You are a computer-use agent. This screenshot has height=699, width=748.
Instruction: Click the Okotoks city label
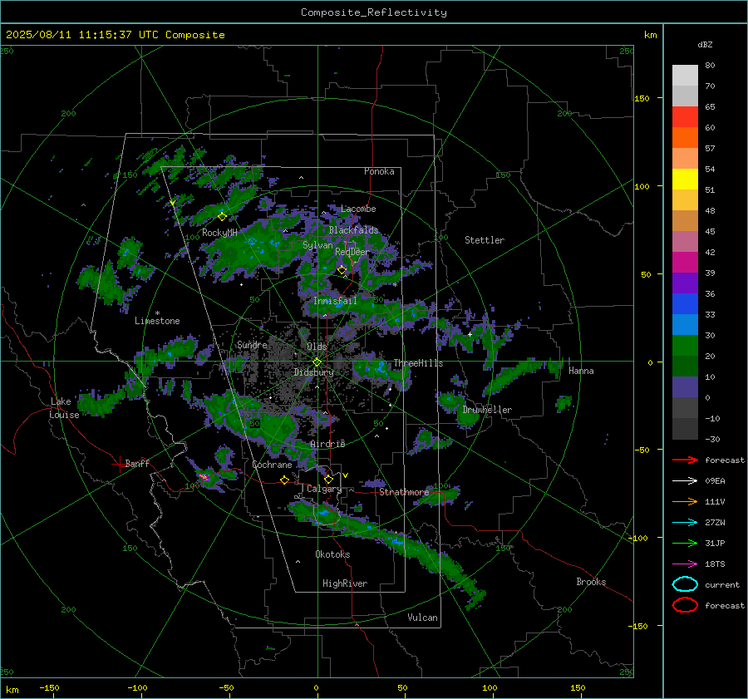tap(332, 554)
